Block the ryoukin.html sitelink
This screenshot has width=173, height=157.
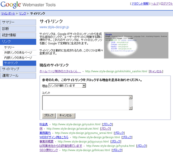(107, 124)
